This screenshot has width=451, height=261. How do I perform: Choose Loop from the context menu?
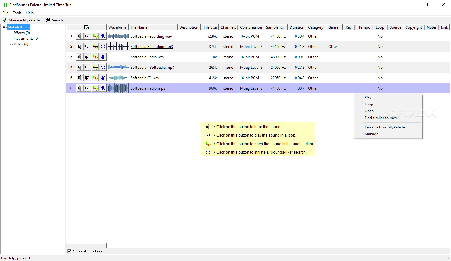[388, 104]
